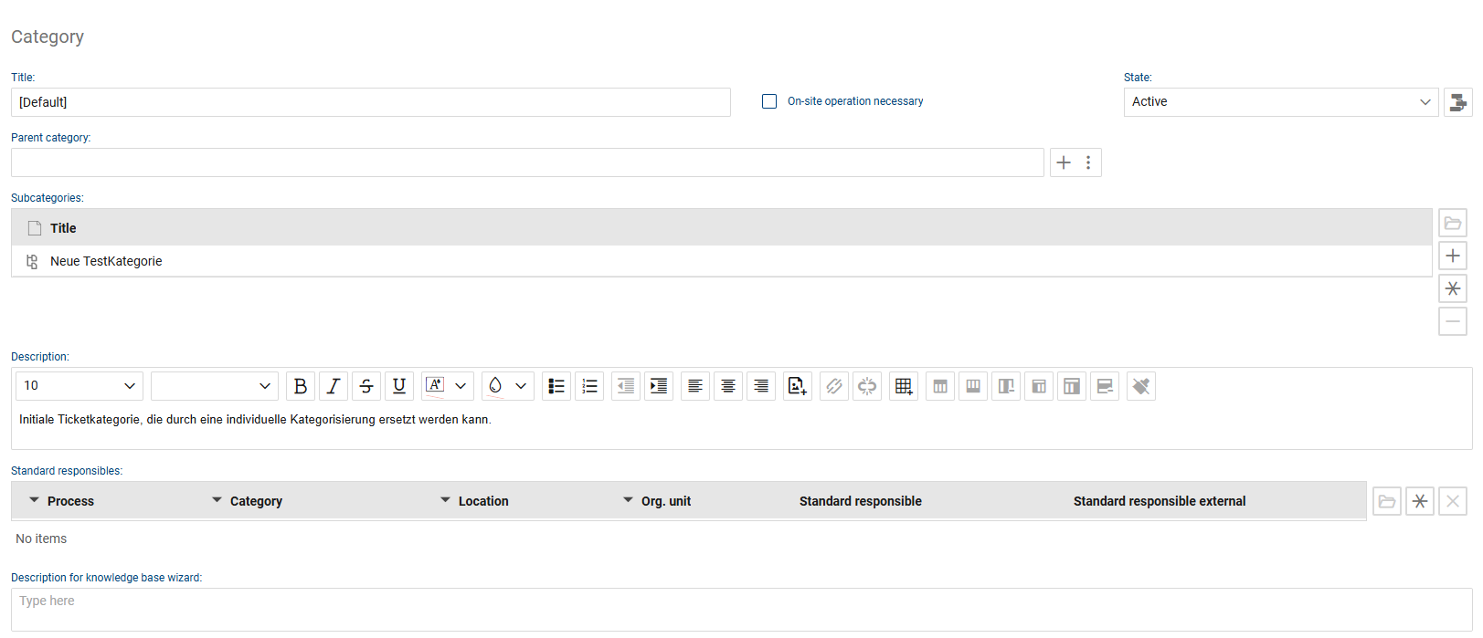The width and height of the screenshot is (1483, 638).
Task: Click the first table column icon after insert table
Action: [940, 386]
